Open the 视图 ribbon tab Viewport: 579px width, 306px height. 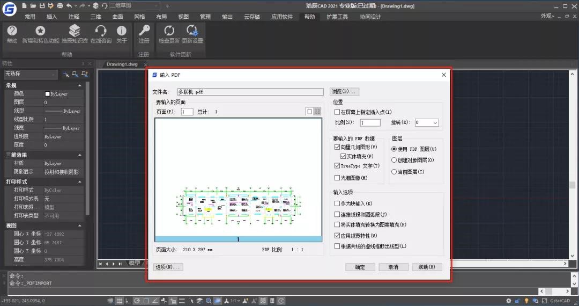183,17
